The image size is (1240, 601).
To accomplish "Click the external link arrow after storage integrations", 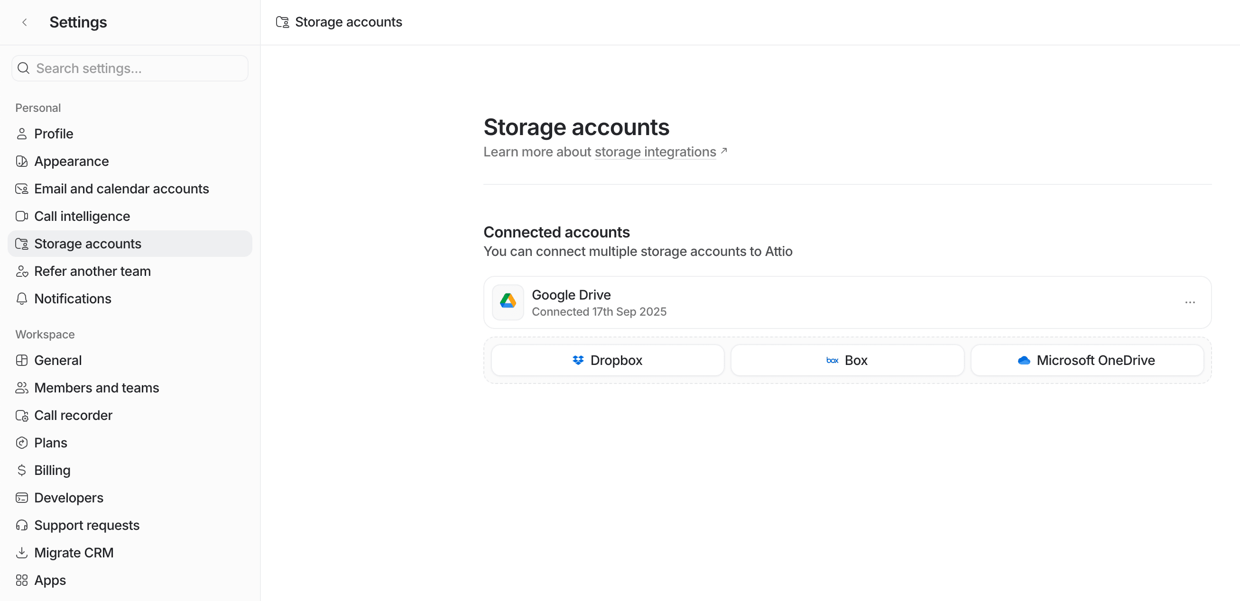I will (724, 151).
